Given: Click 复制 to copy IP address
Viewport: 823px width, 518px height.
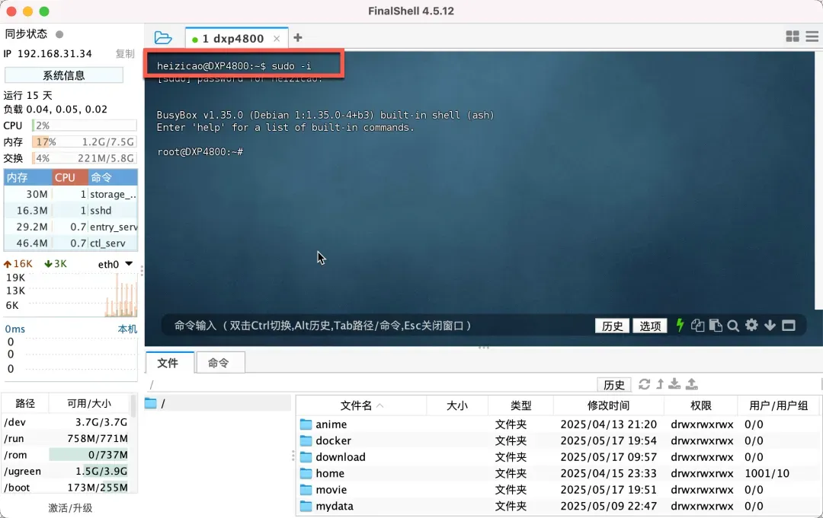Looking at the screenshot, I should point(125,53).
